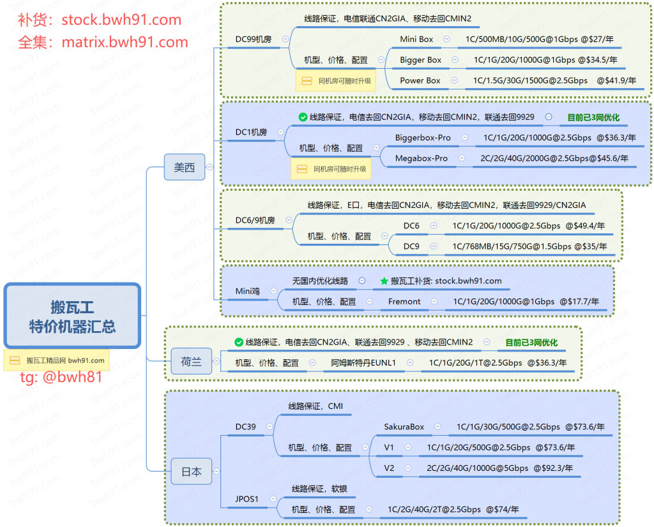
Task: Select the Mini Box node
Action: (x=416, y=39)
